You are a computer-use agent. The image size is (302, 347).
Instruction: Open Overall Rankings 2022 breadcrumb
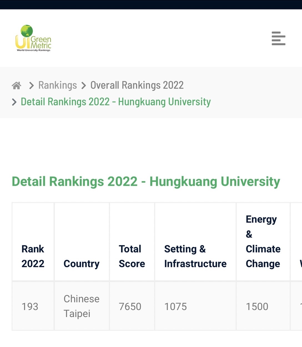[137, 85]
